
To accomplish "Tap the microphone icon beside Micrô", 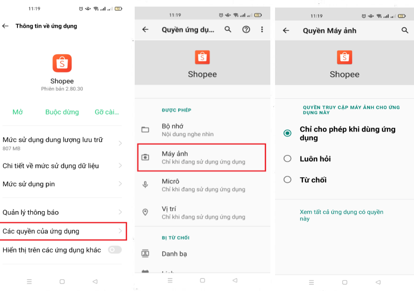I will (x=146, y=185).
